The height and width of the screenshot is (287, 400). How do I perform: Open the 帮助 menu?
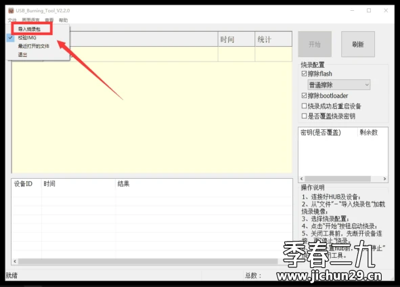tap(63, 20)
